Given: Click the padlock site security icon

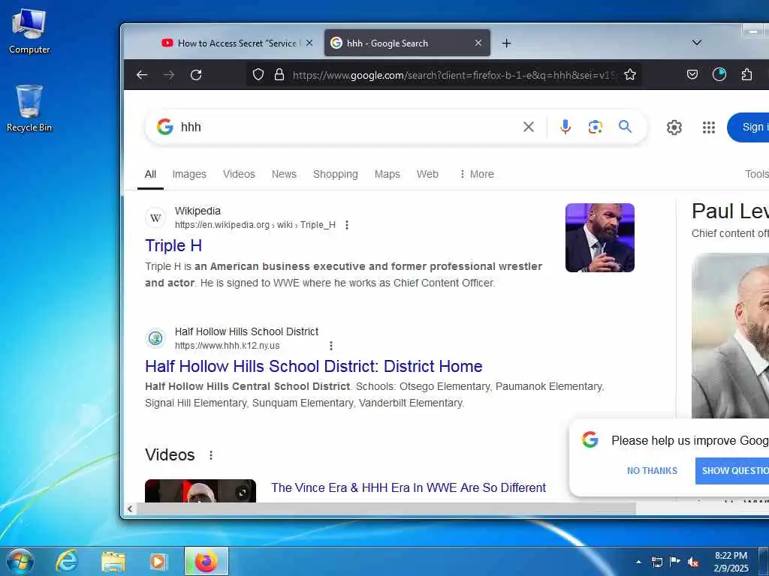Looking at the screenshot, I should [279, 74].
